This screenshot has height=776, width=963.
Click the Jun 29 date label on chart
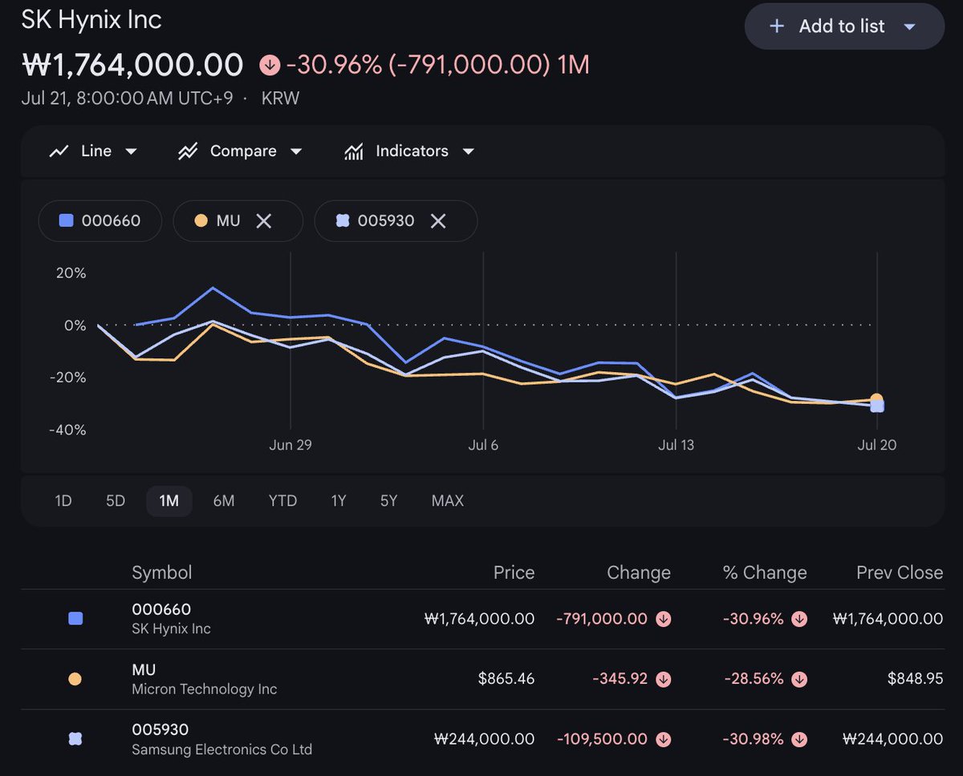(291, 445)
